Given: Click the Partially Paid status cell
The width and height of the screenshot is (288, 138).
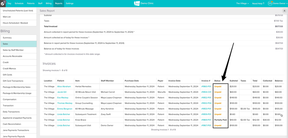Looking at the screenshot, I should 221,120.
